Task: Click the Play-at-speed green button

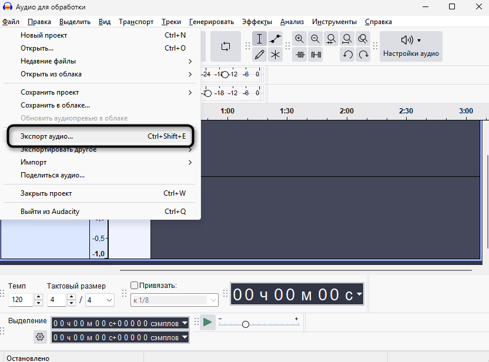Action: pos(207,322)
